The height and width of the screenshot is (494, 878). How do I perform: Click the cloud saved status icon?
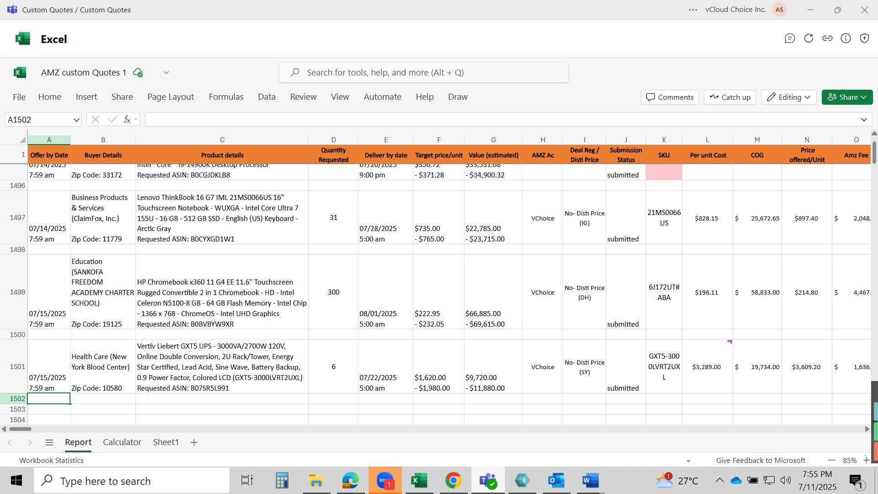pos(138,72)
